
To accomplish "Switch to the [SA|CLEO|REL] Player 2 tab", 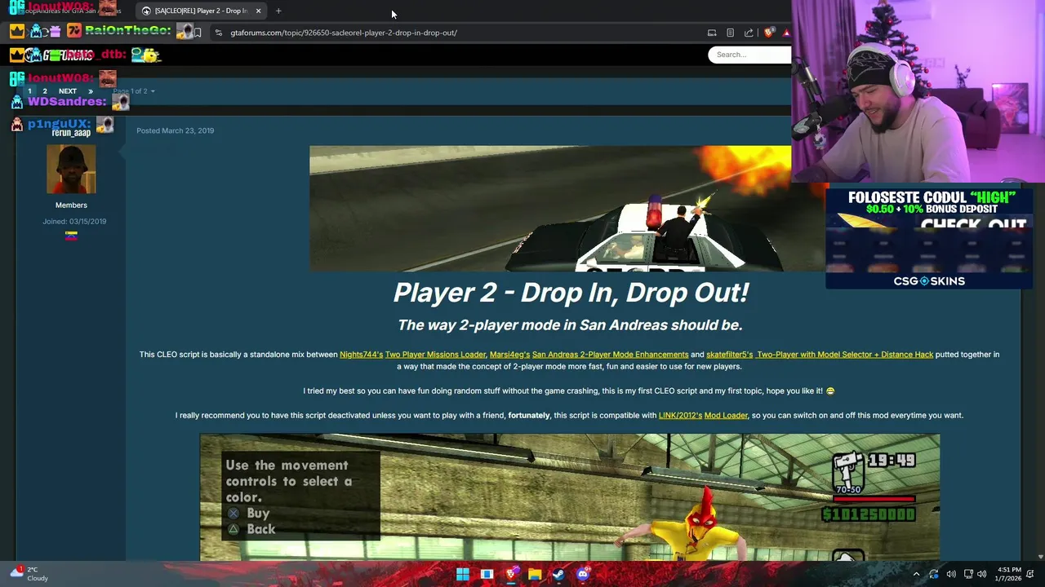I will pos(201,11).
